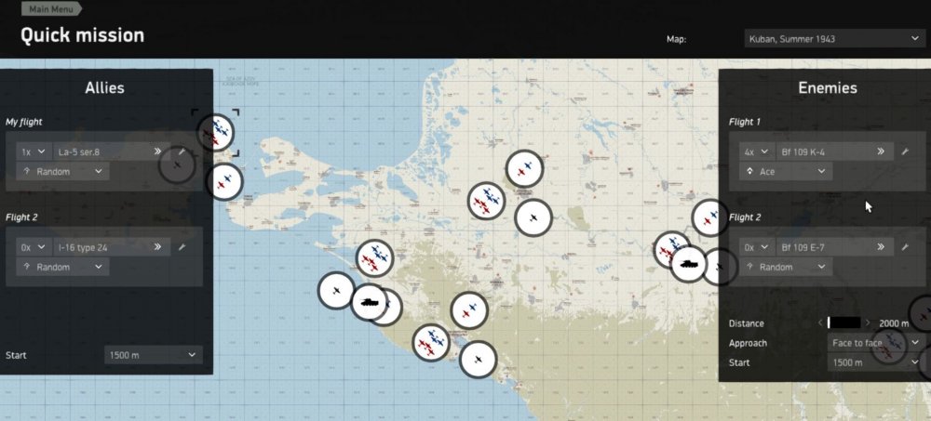
Task: Decrease Distance with the left arrow
Action: (820, 323)
